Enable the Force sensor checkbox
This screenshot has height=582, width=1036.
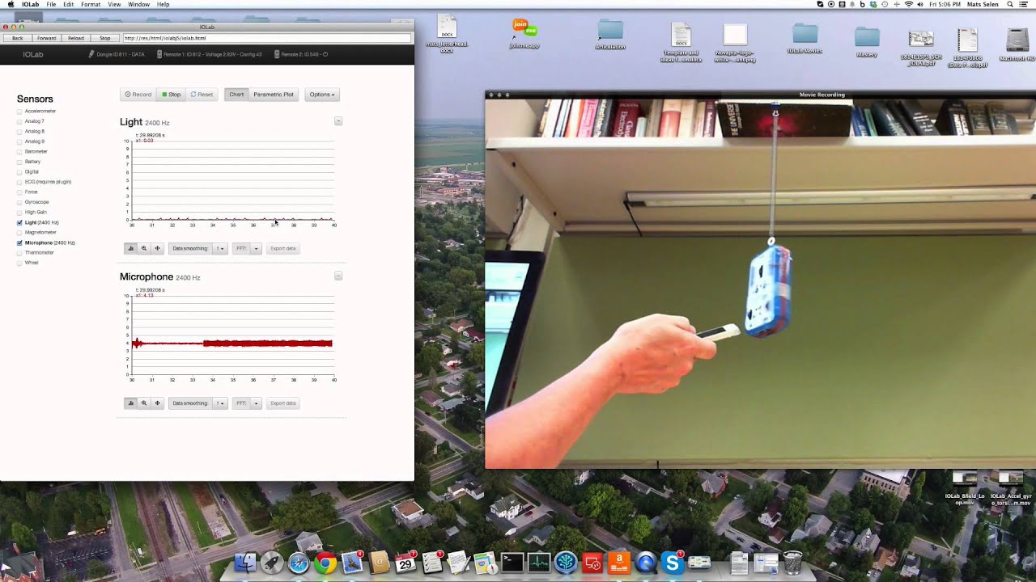click(19, 192)
